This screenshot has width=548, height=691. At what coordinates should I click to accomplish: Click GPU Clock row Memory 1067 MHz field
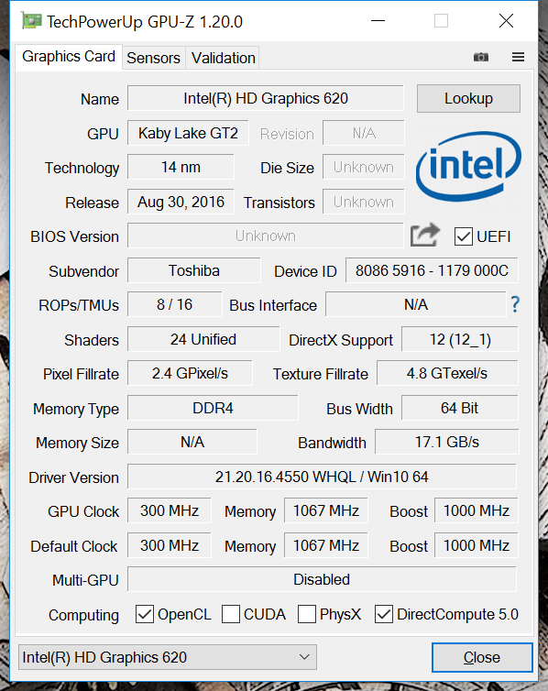[326, 510]
